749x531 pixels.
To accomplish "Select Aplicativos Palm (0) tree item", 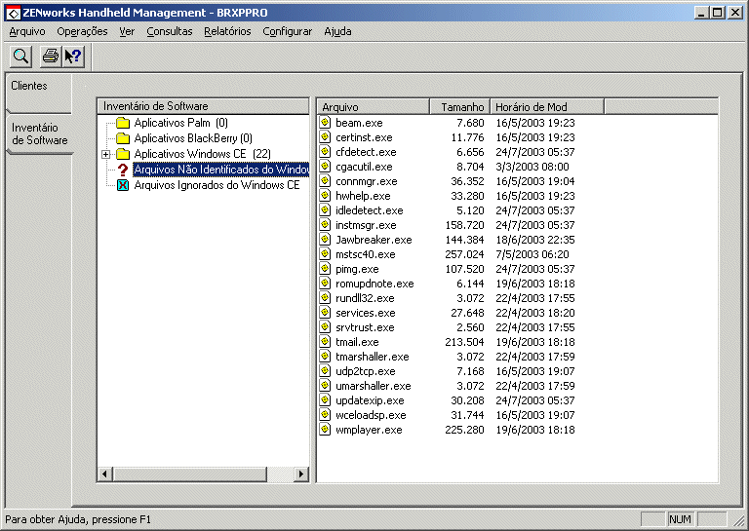I will tap(181, 123).
